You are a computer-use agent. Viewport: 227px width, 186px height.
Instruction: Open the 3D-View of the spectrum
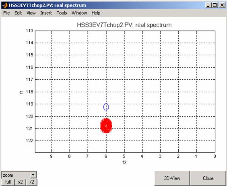tap(172, 178)
